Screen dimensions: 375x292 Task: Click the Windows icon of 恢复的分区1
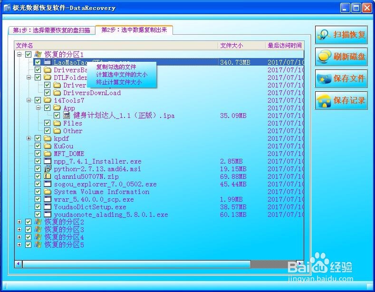coord(38,54)
